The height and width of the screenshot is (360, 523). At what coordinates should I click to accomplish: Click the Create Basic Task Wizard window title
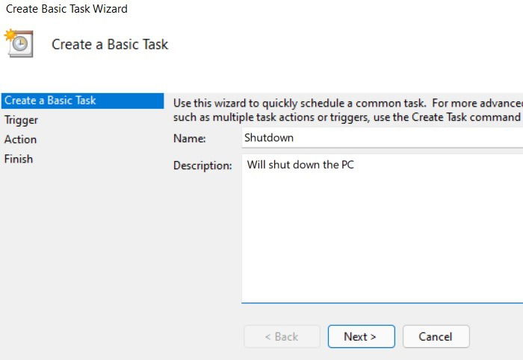coord(66,9)
